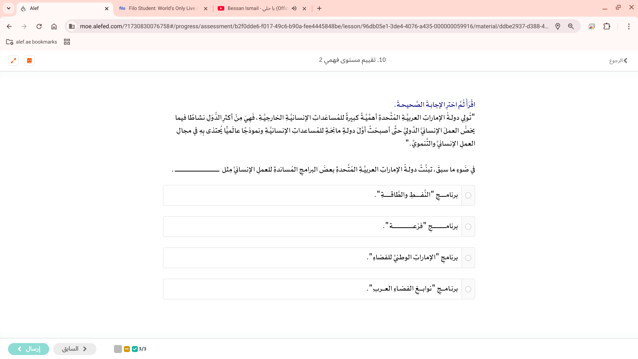Screen dimensions: 638x359
Task: Click the orange translate icon beside fullscreen
Action: pyautogui.click(x=29, y=60)
